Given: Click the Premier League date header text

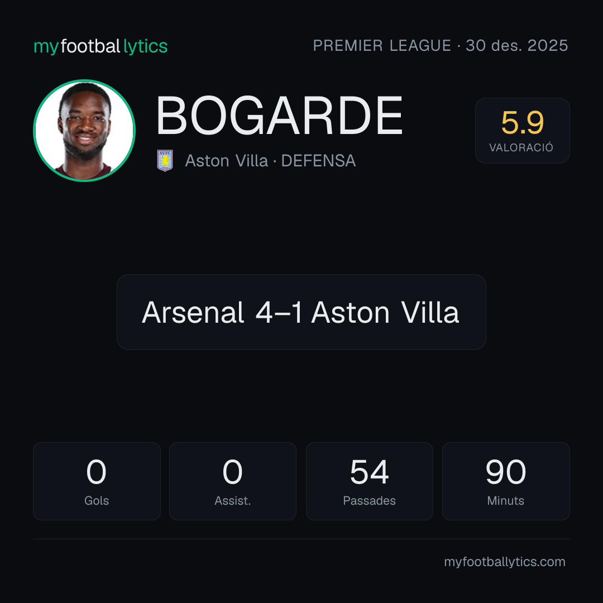Looking at the screenshot, I should tap(441, 45).
